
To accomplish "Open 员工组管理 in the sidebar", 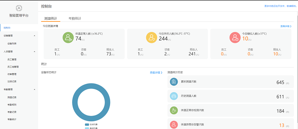I will (13, 67).
